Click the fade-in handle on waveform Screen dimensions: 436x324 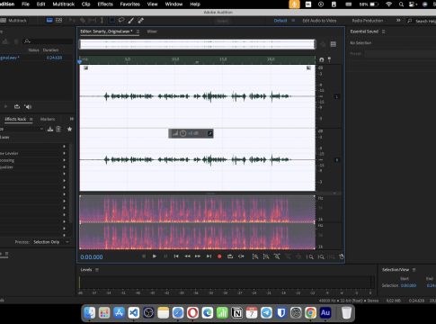(x=85, y=67)
